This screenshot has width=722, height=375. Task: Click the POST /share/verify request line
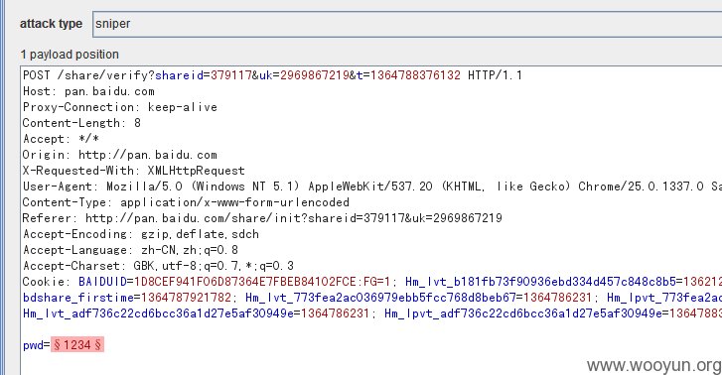pyautogui.click(x=272, y=75)
